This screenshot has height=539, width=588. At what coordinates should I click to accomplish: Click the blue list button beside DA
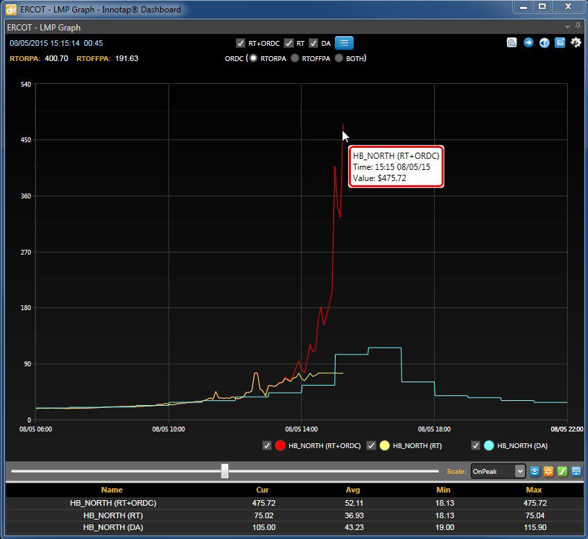pos(344,43)
